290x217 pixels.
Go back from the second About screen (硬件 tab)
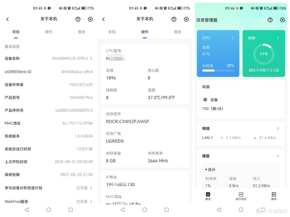coord(104,19)
